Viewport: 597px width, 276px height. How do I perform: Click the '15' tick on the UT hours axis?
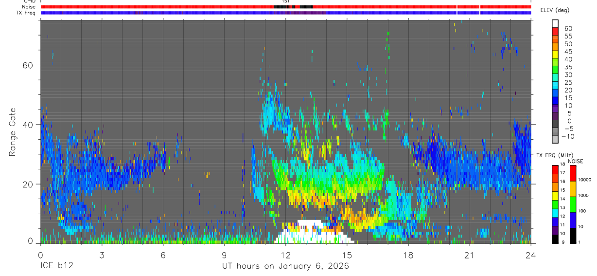[347, 255]
